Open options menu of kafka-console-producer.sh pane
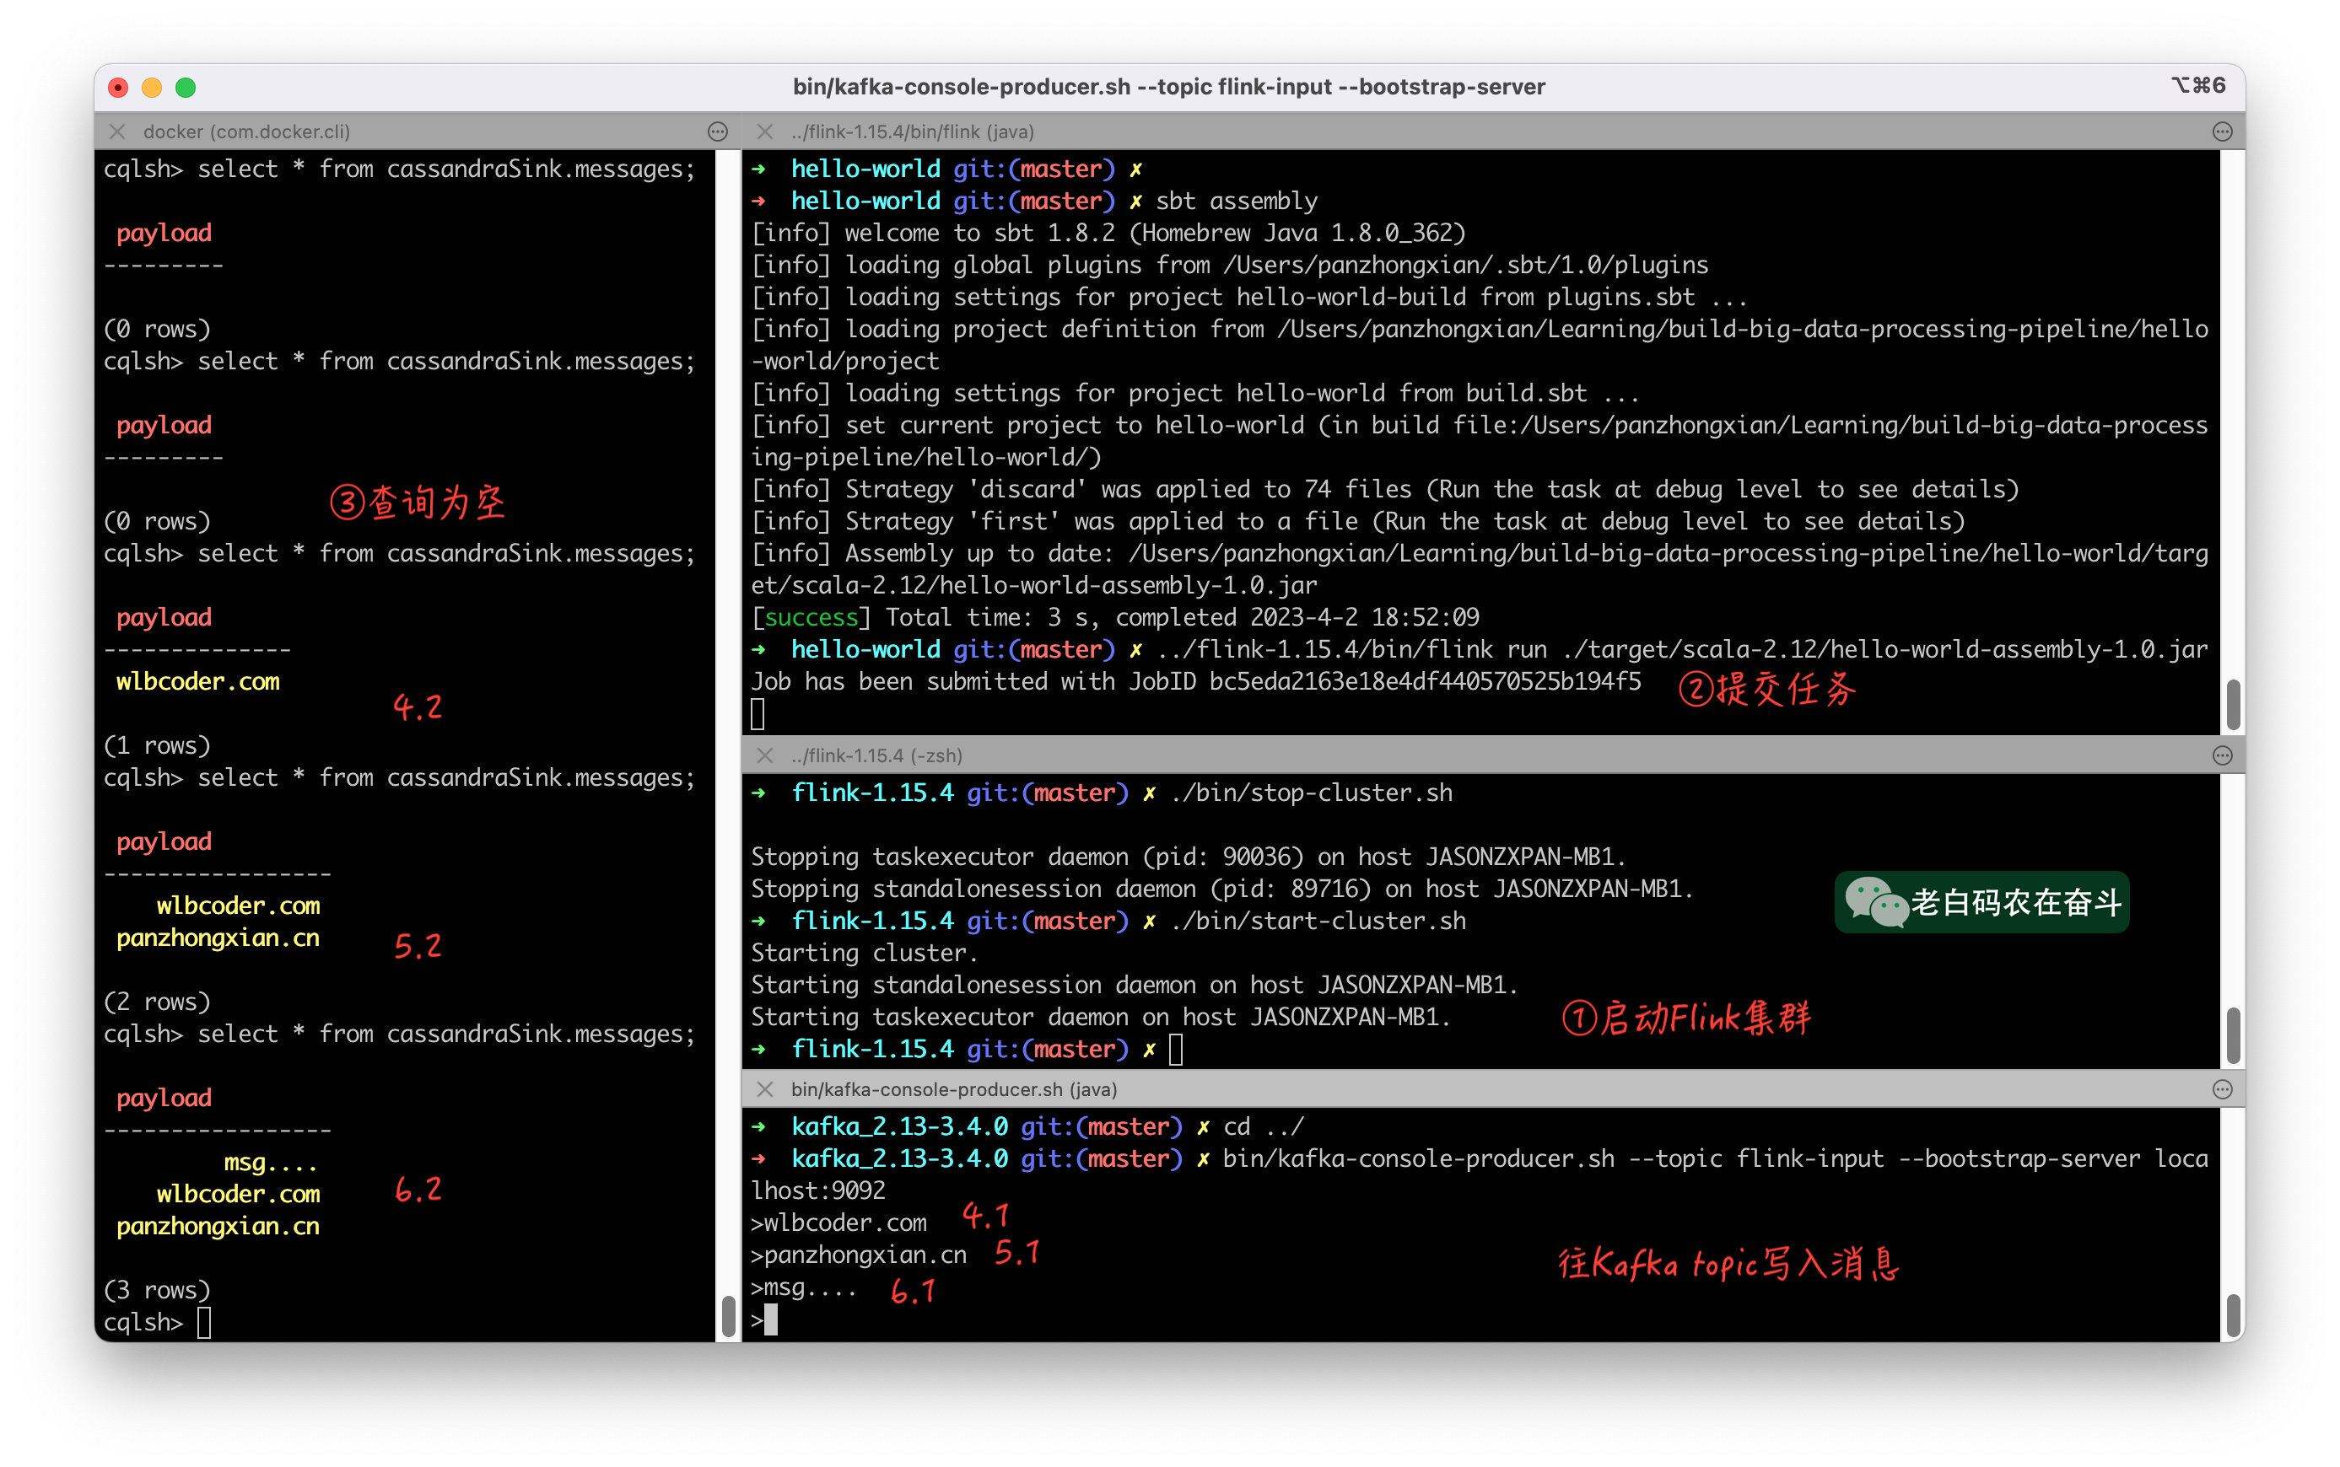This screenshot has width=2340, height=1467. (2222, 1088)
